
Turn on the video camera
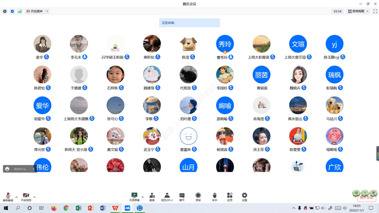(x=26, y=197)
